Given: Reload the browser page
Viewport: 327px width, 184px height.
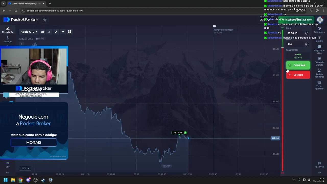Looking at the screenshot, I should pos(16,11).
